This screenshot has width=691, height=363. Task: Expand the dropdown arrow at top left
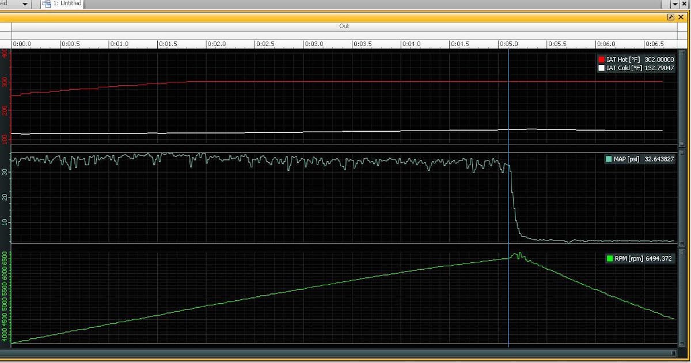[x=25, y=4]
